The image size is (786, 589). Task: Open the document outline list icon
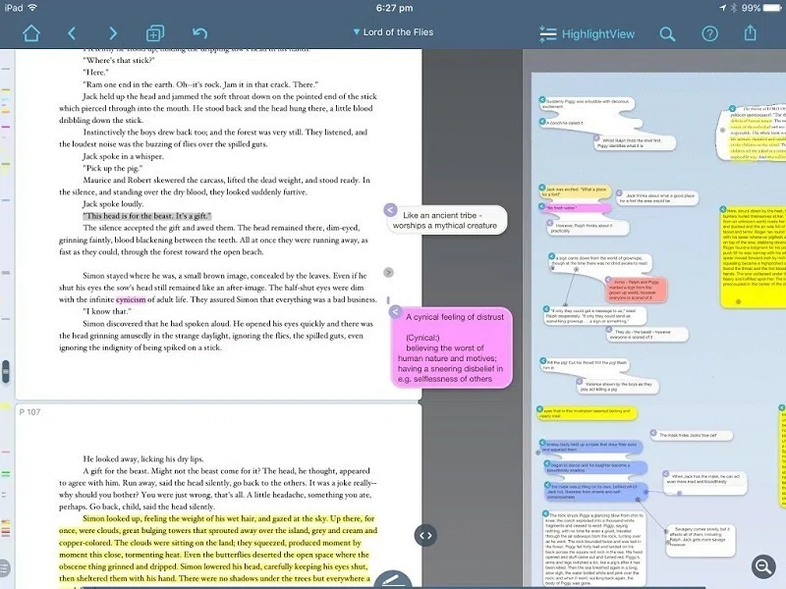pyautogui.click(x=4, y=568)
